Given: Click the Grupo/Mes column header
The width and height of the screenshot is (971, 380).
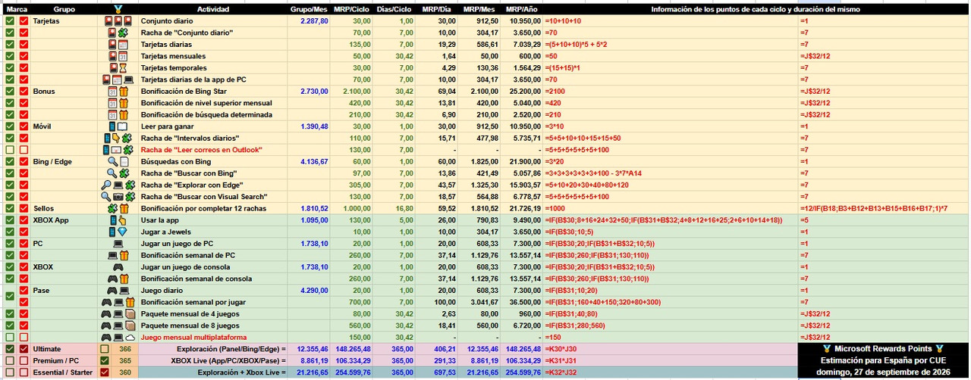Looking at the screenshot, I should (309, 9).
